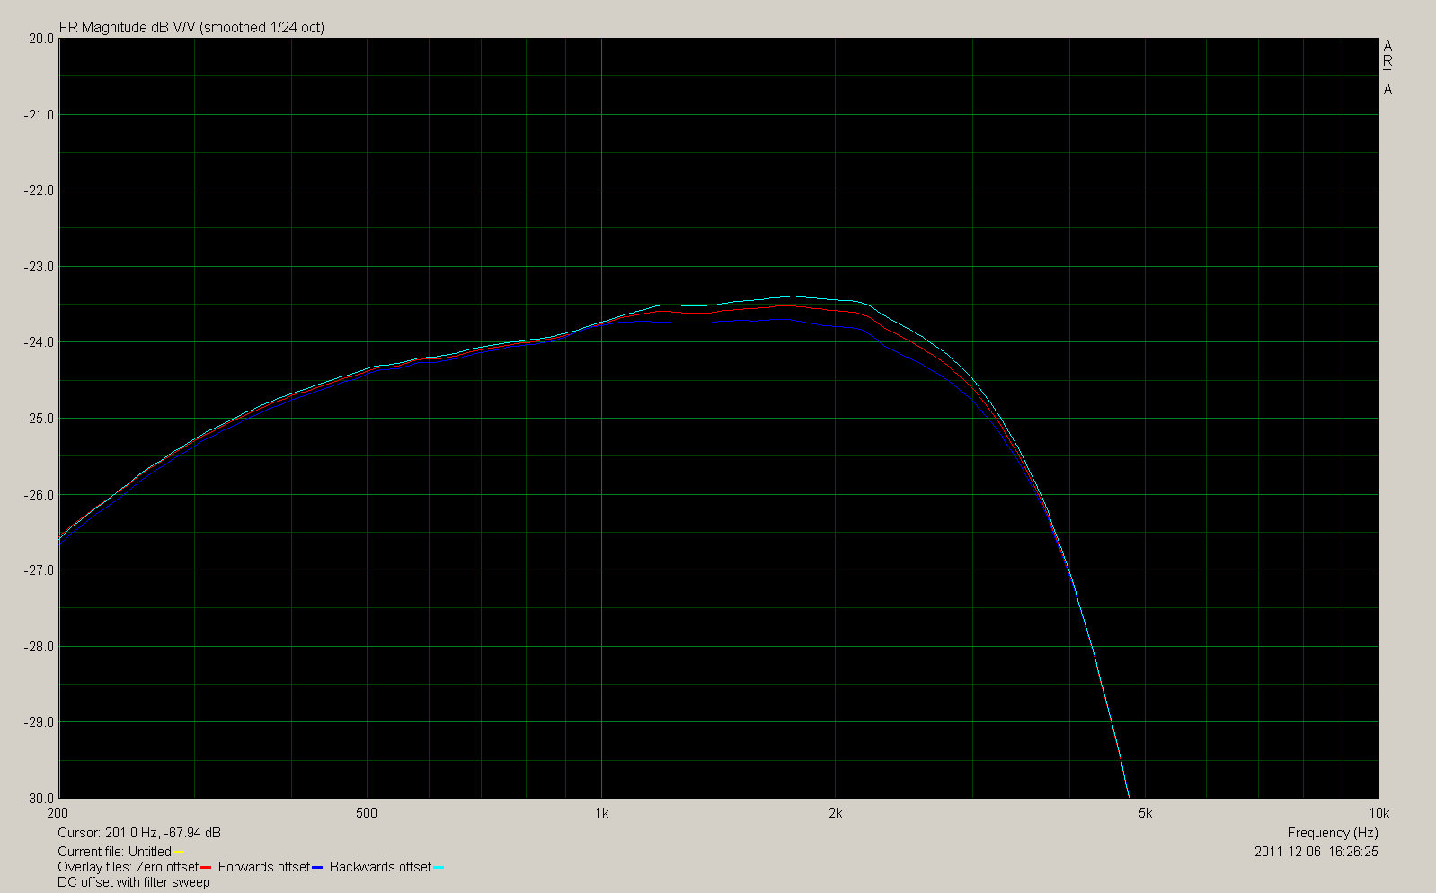
Task: Click the 'Current file: Untitled' label
Action: tap(114, 852)
